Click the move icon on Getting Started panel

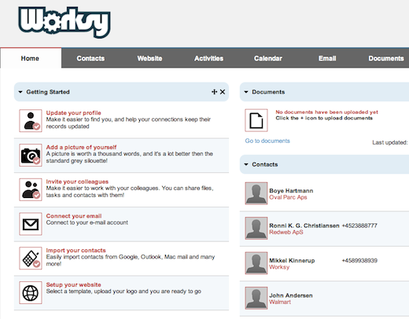coord(214,92)
